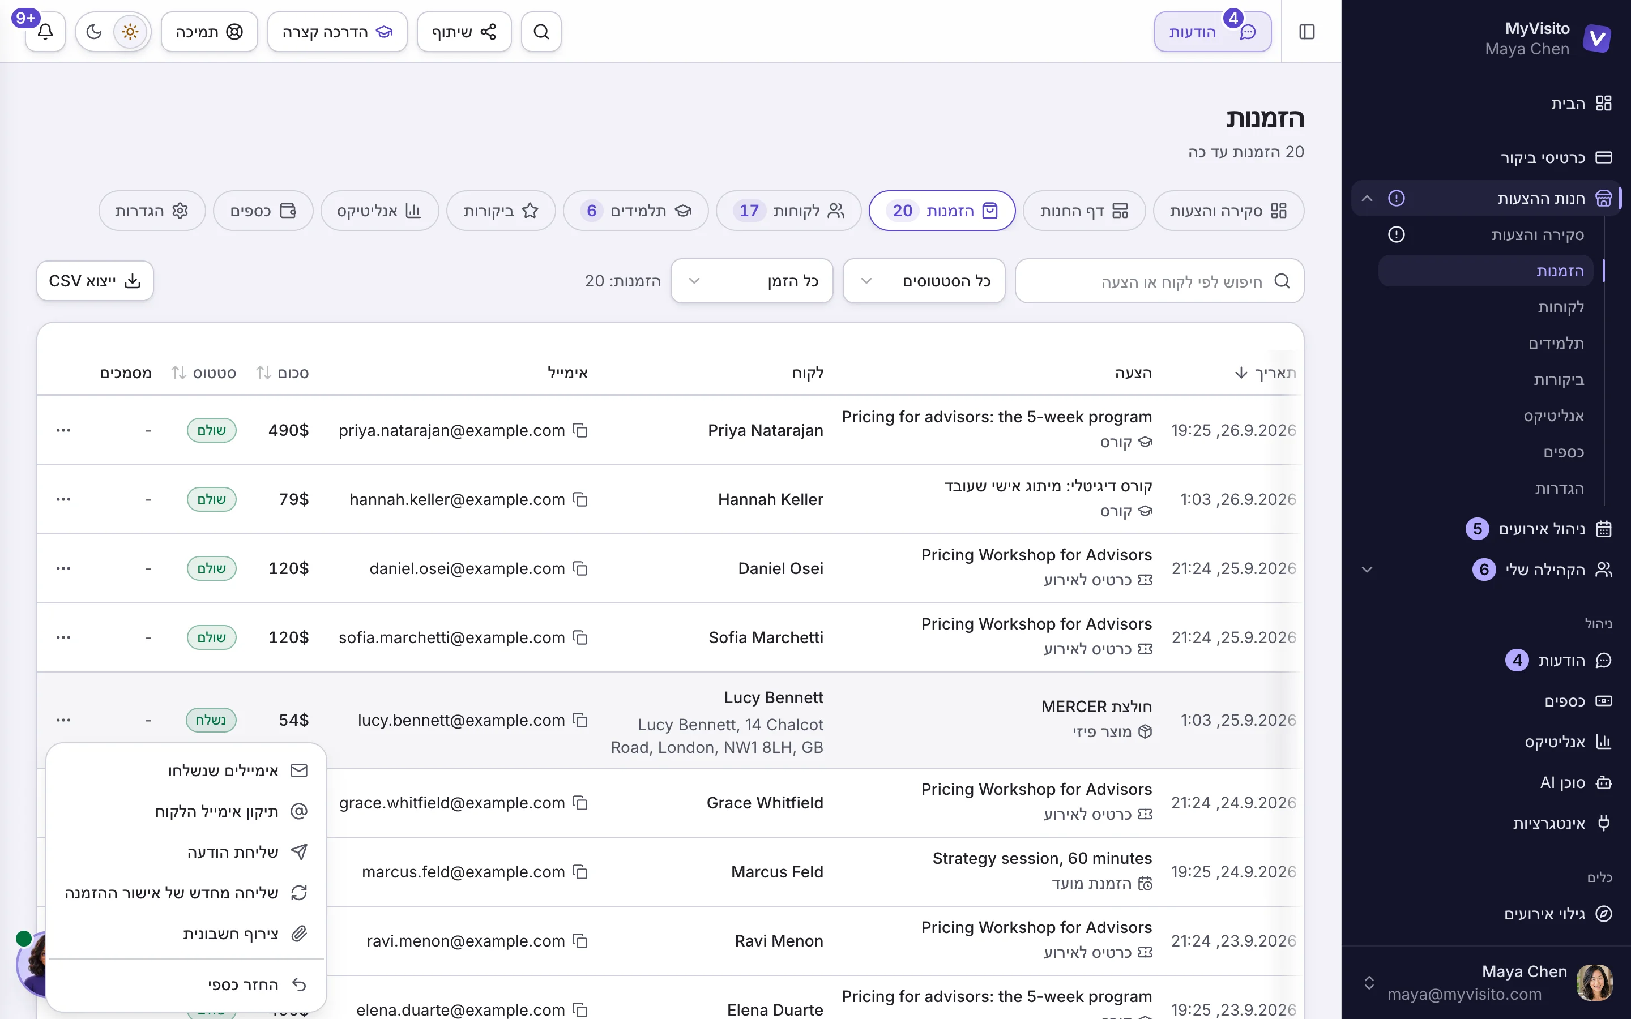Screen dimensions: 1631x1019
Task: Click the תמיכה support button
Action: pos(209,32)
